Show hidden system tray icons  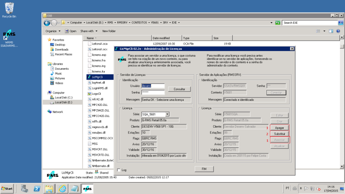301,189
